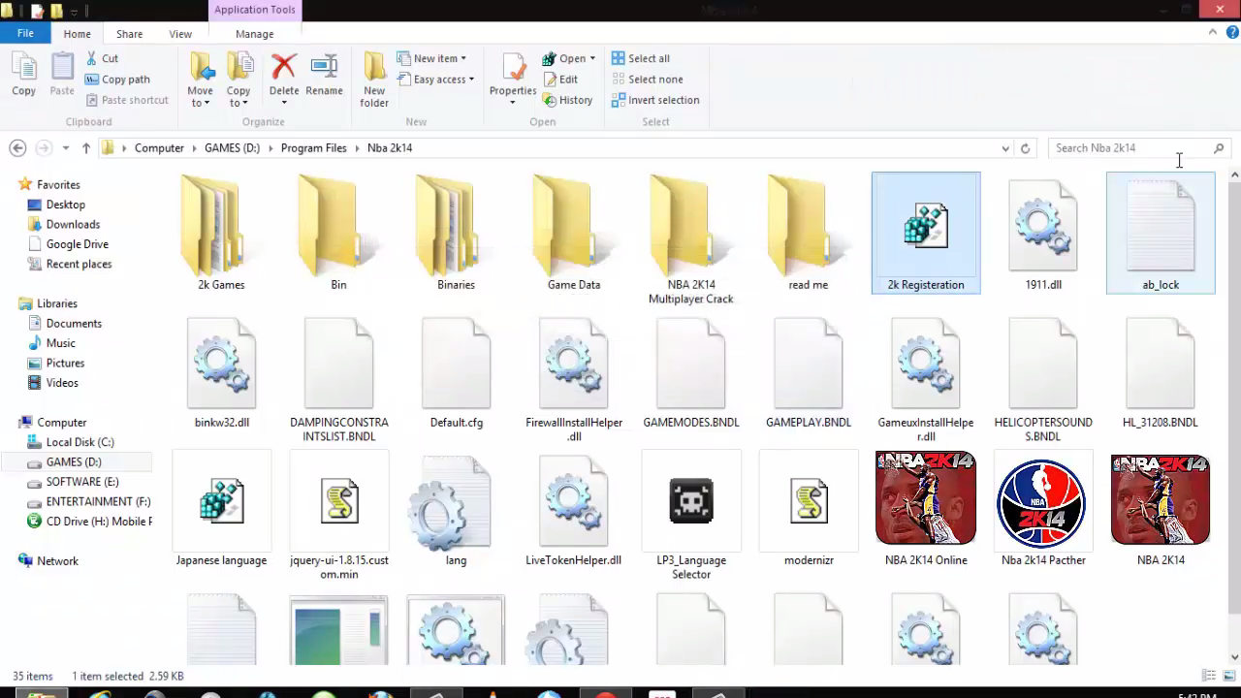Click Edit in the Open group
Image resolution: width=1241 pixels, height=698 pixels.
(x=560, y=79)
